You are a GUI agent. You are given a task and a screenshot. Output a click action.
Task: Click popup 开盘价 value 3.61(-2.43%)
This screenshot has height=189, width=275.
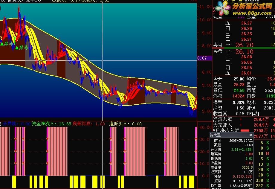pyautogui.click(x=242, y=150)
